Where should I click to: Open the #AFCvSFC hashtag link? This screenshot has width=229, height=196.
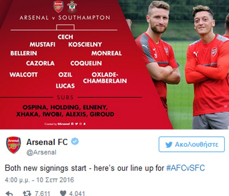[x=185, y=168]
